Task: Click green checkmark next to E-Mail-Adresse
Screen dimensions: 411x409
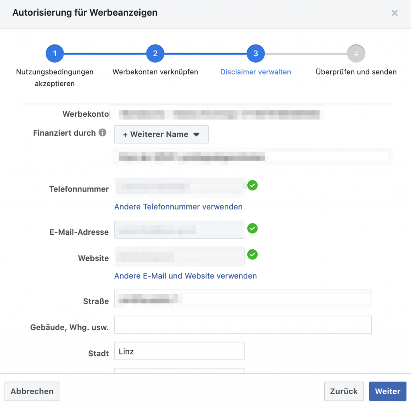Action: 252,228
